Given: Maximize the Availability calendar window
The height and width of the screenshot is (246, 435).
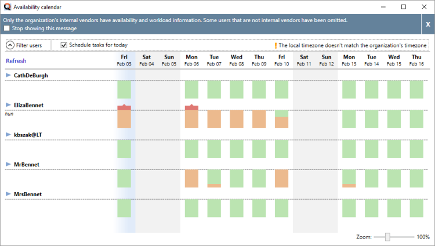Looking at the screenshot, I should pyautogui.click(x=404, y=7).
